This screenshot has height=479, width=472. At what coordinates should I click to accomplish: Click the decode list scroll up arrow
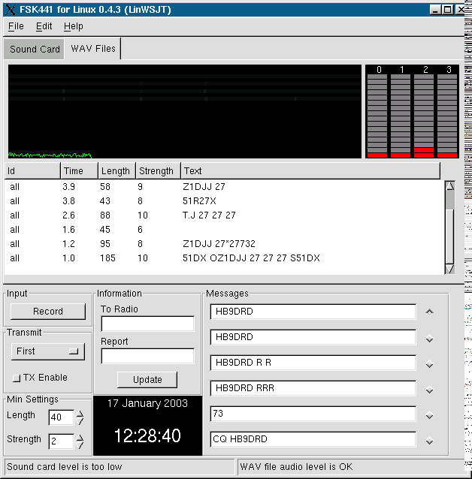[449, 185]
